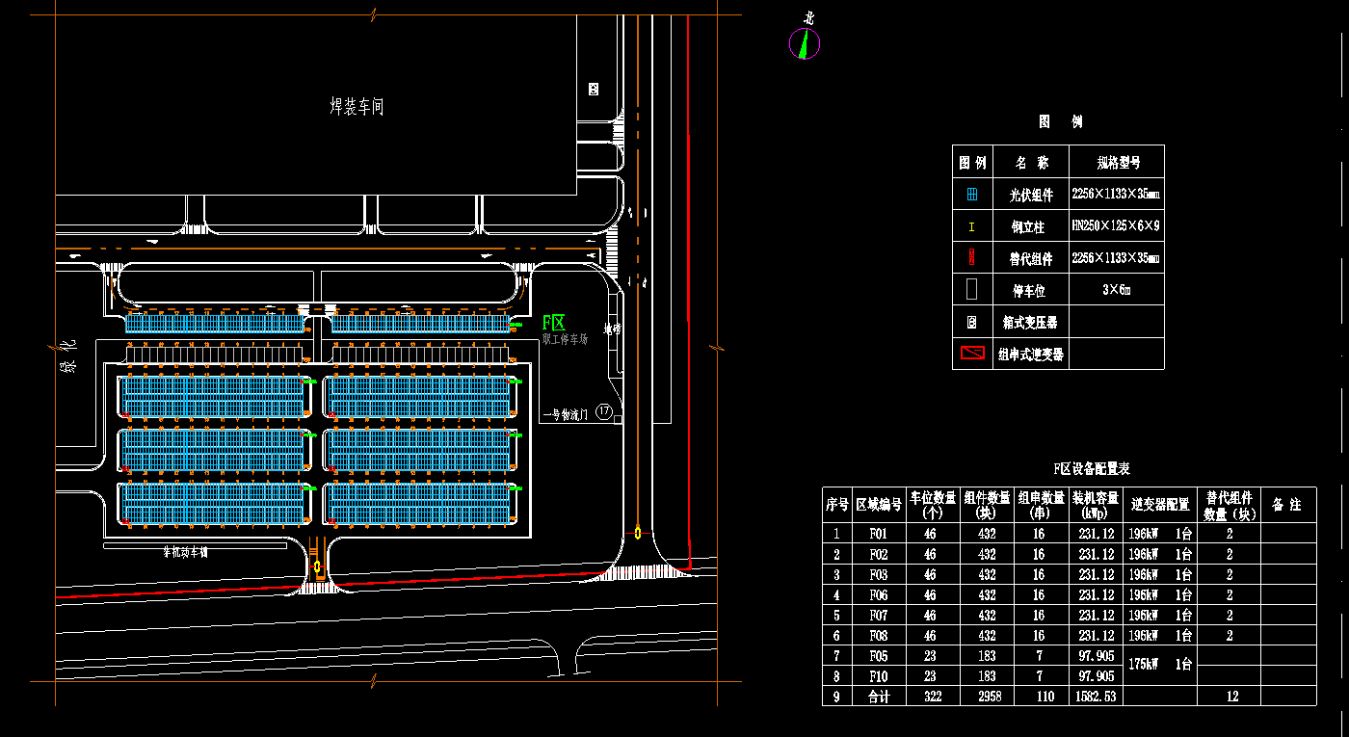Viewport: 1349px width, 737px height.
Task: Click the F07 zone code cell
Action: [x=878, y=616]
